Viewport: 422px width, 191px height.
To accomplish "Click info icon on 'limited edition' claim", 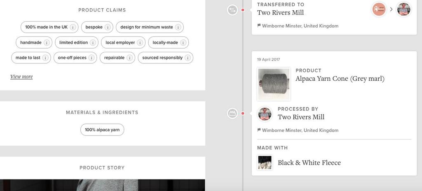I will [x=93, y=42].
